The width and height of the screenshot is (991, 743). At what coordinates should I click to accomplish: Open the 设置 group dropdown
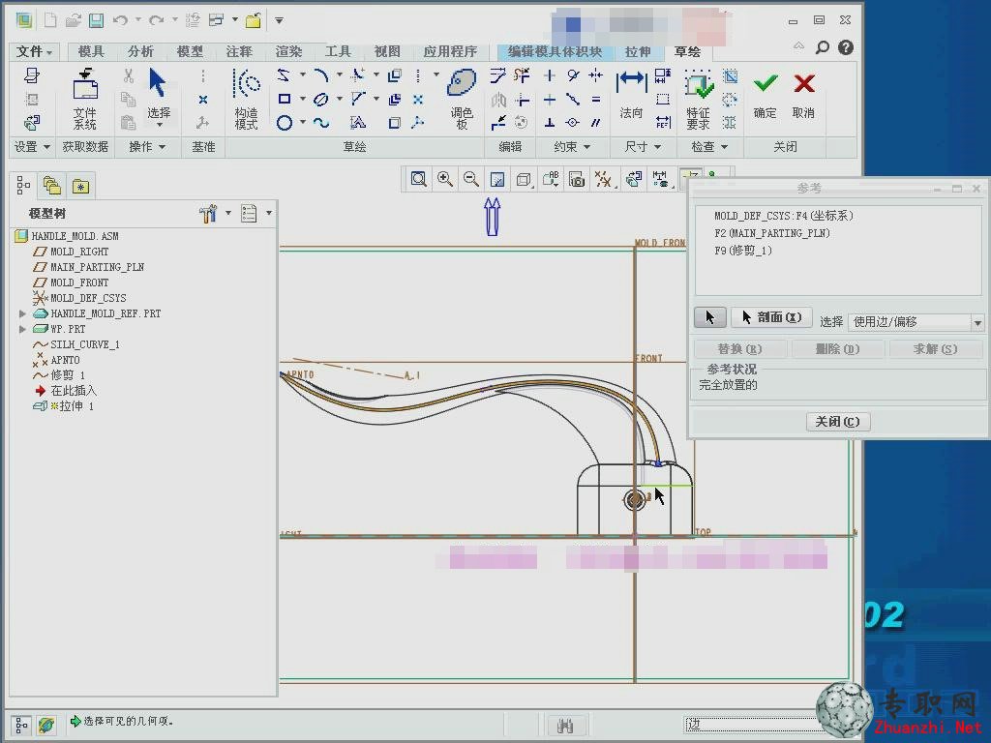tap(32, 147)
